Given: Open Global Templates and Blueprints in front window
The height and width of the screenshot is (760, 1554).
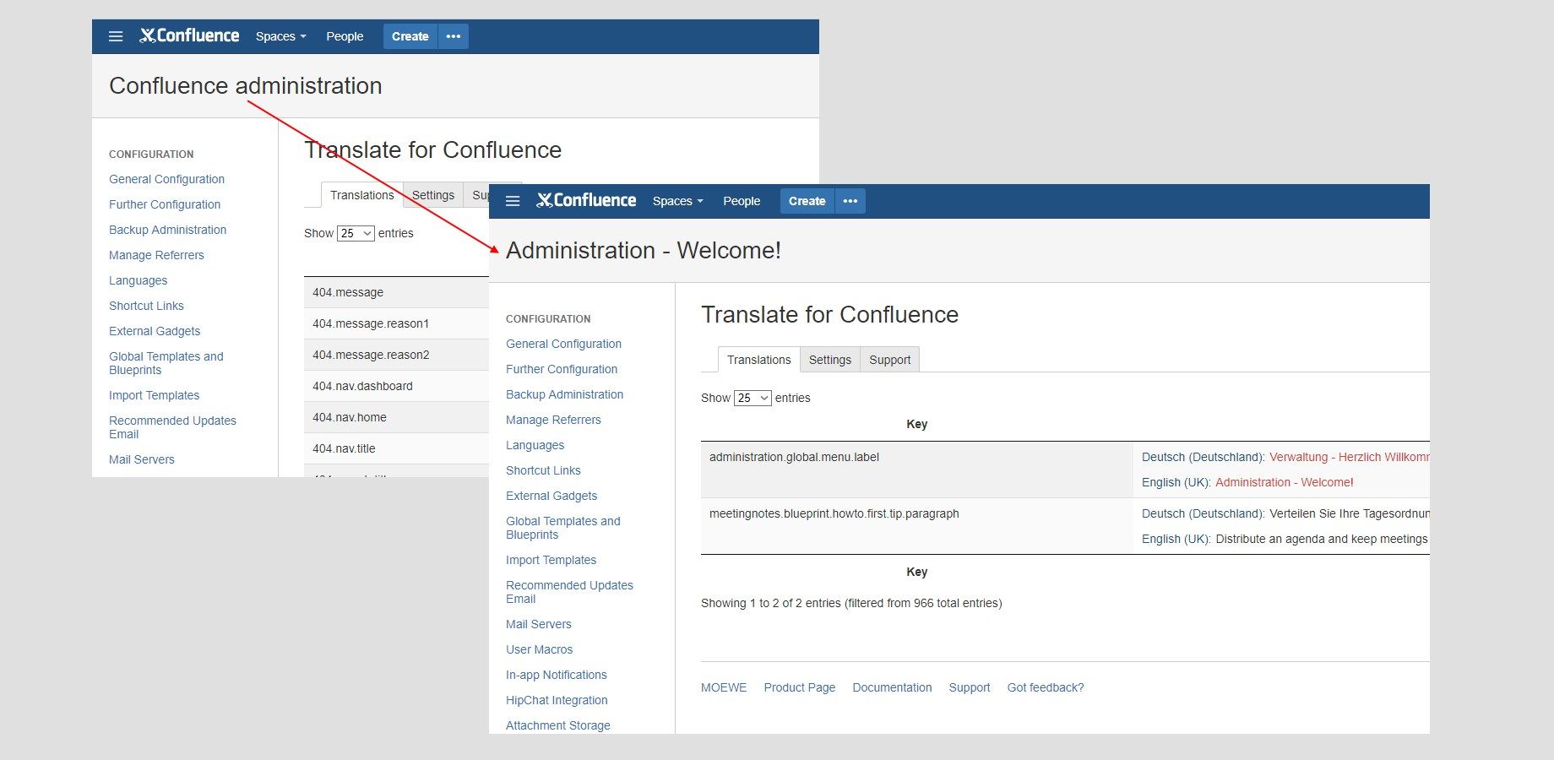Looking at the screenshot, I should point(563,528).
